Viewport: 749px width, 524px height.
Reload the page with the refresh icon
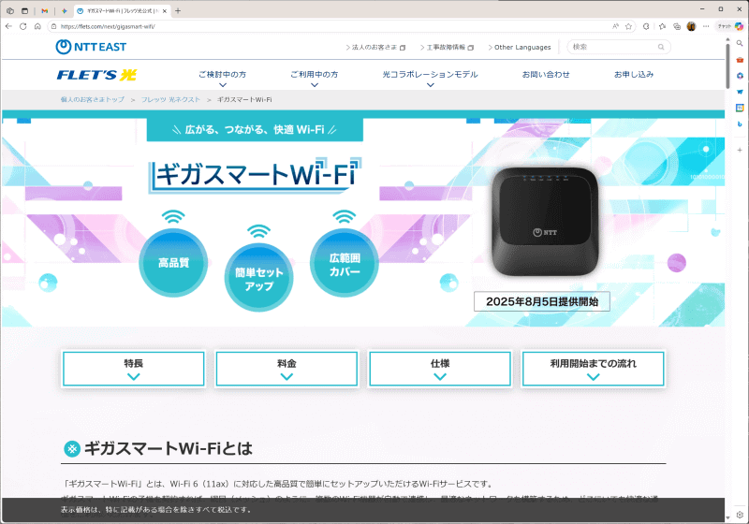pyautogui.click(x=22, y=26)
